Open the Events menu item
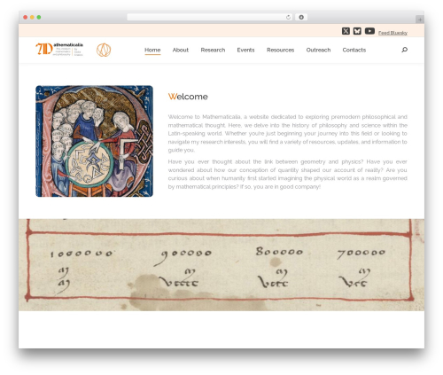 tap(245, 50)
